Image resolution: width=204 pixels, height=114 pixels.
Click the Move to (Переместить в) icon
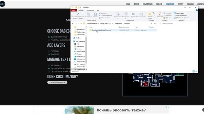(118, 14)
